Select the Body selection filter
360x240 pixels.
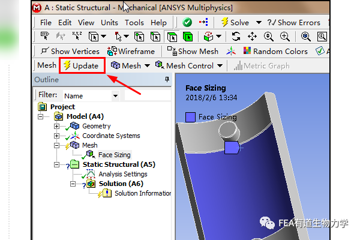click(x=188, y=37)
